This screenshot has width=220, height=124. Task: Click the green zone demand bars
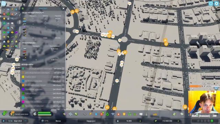click(x=44, y=114)
